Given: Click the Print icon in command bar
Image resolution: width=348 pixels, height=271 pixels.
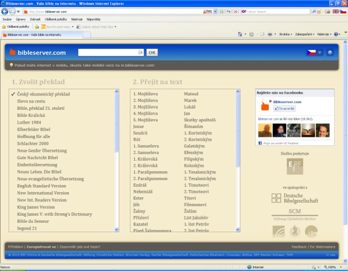Looking at the screenshot, I should coord(270,34).
